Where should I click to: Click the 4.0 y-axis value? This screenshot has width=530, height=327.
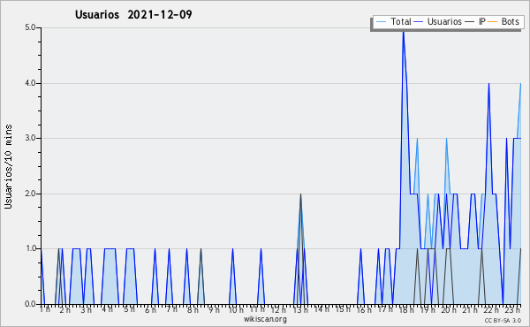30,83
